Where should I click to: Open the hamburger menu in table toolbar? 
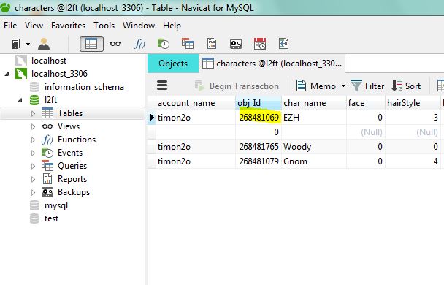[x=162, y=85]
